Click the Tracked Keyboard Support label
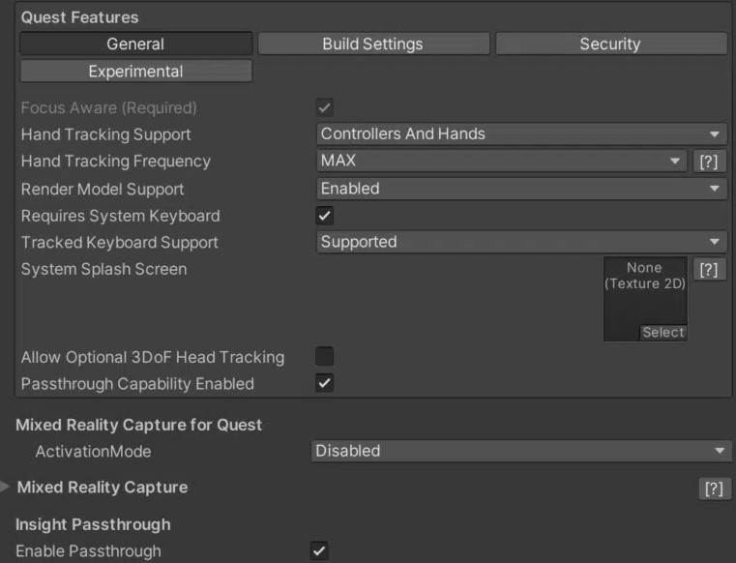 click(120, 243)
